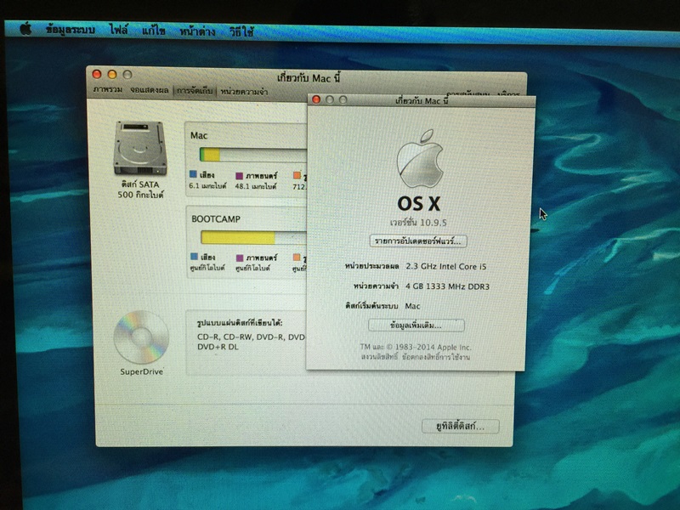Click the Mac volume name in storage
The width and height of the screenshot is (680, 510).
(199, 136)
